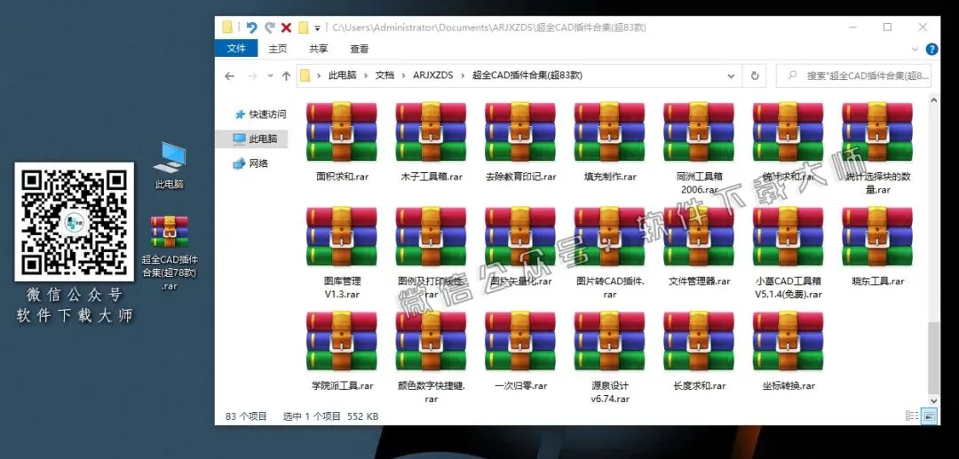Select the 同洲工具箱2006.rar archive icon
959x459 pixels.
point(699,131)
